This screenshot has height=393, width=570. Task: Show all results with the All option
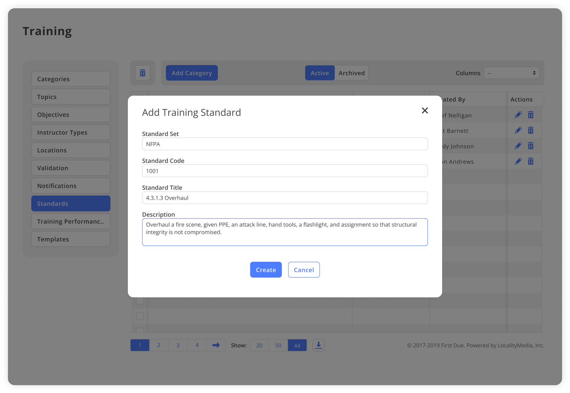(297, 345)
